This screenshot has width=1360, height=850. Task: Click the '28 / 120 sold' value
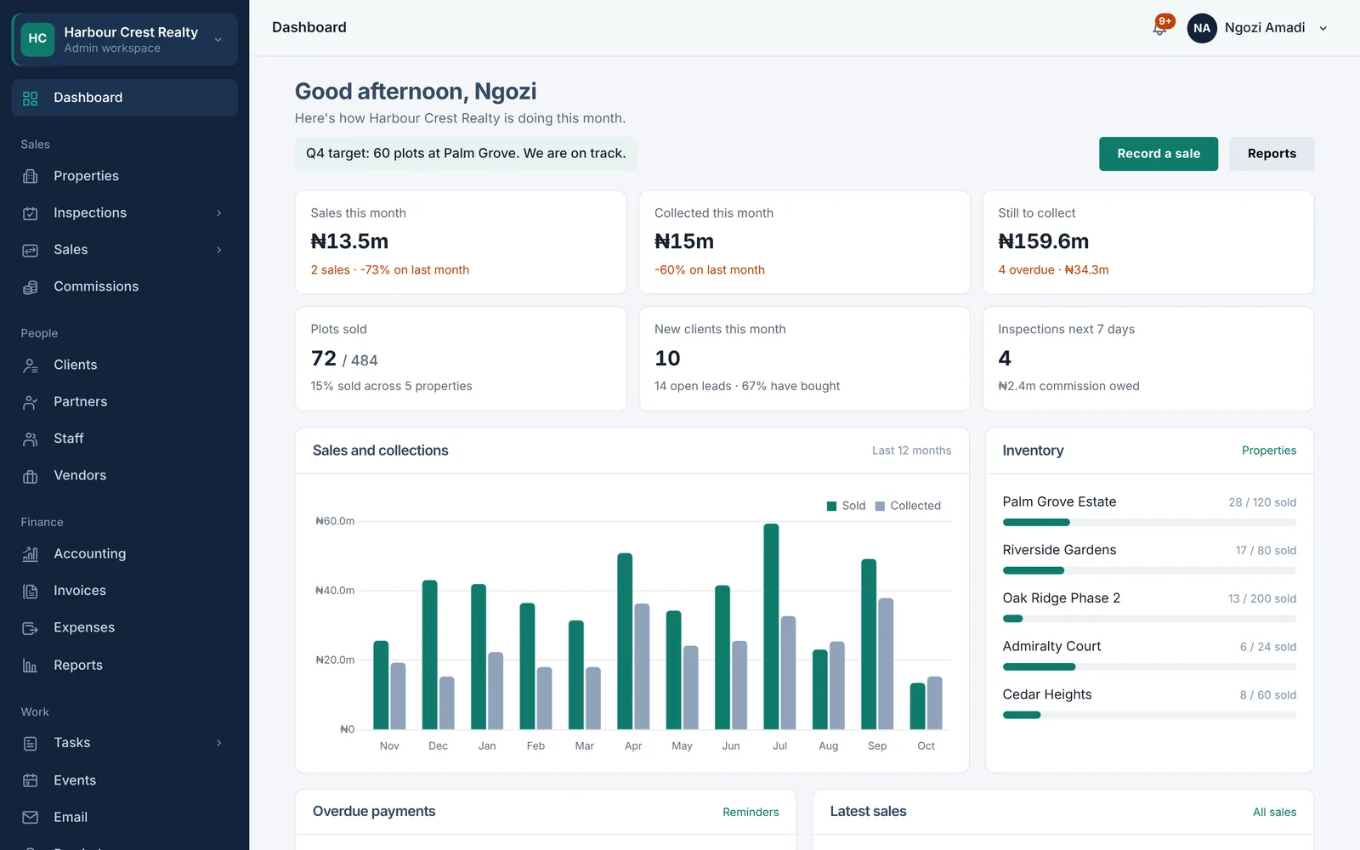(1262, 502)
